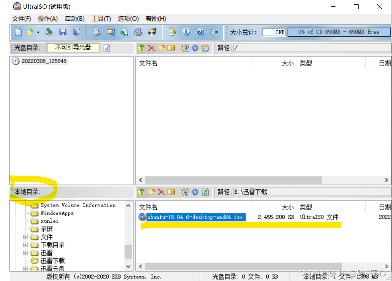Select the 迅雷下载 folder in local tree
392x281 pixels.
click(53, 261)
